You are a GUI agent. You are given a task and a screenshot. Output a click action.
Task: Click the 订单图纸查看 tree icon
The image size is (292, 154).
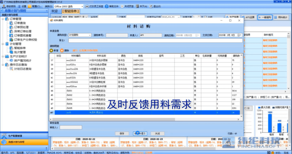click(x=11, y=36)
